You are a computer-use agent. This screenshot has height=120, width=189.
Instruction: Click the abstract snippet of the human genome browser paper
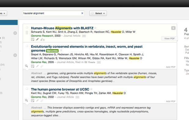91,111
